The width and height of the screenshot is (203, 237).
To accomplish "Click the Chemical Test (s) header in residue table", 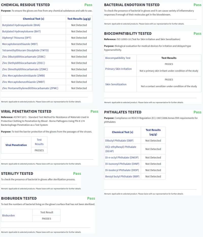I will [x=33, y=19].
